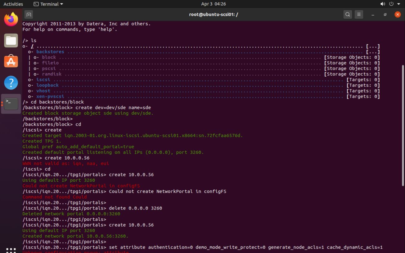The image size is (405, 253).
Task: Click 'Created block storage object sde' message
Action: coord(88,113)
